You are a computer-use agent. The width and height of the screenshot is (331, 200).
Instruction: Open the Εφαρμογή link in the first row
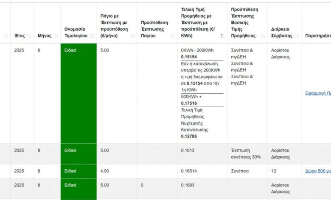coord(318,93)
